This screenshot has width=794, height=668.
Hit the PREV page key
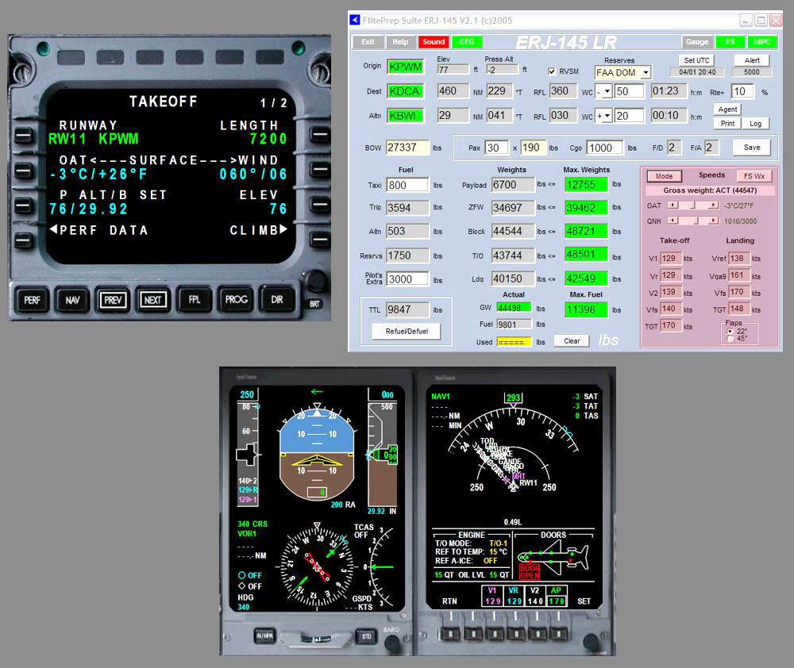pos(113,300)
